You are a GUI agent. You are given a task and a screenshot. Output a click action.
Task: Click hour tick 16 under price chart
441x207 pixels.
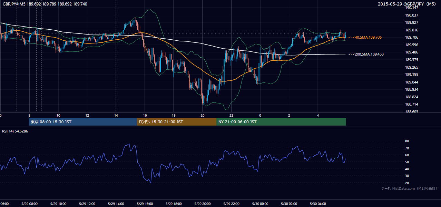tap(145, 116)
